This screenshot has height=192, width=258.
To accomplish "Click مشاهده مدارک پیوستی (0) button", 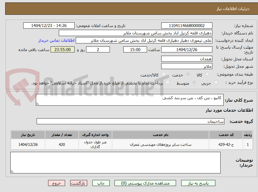I will coord(145,183).
